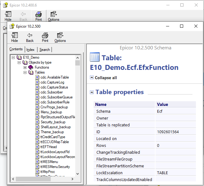This screenshot has height=186, width=204.
Task: Click the vertical scrollbar thumb in tree
Action: (x=77, y=63)
